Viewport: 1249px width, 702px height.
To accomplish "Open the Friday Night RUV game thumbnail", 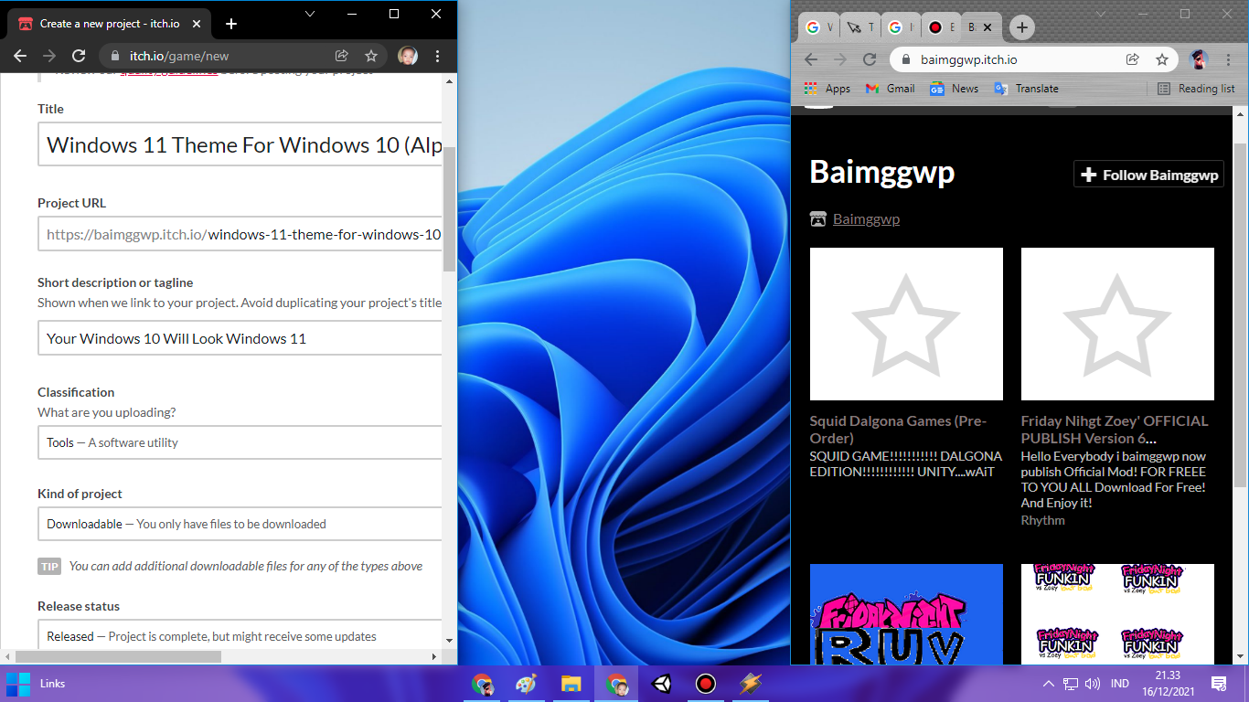I will [906, 613].
